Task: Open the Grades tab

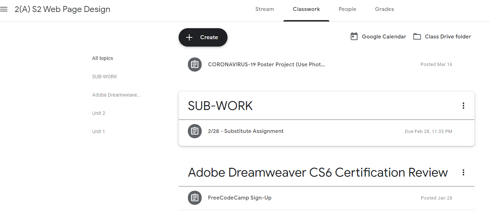Action: [x=384, y=9]
